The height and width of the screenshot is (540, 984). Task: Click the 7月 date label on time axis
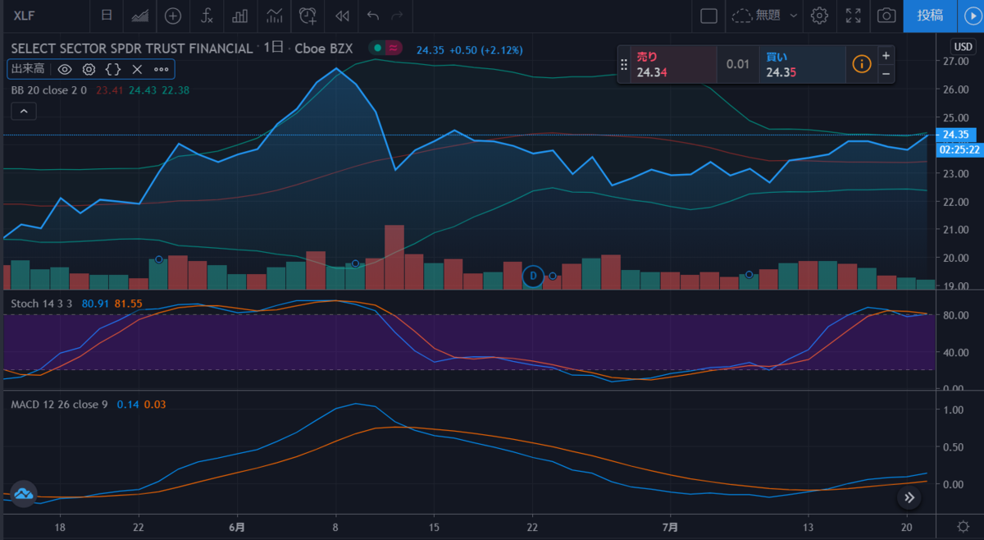tap(670, 526)
